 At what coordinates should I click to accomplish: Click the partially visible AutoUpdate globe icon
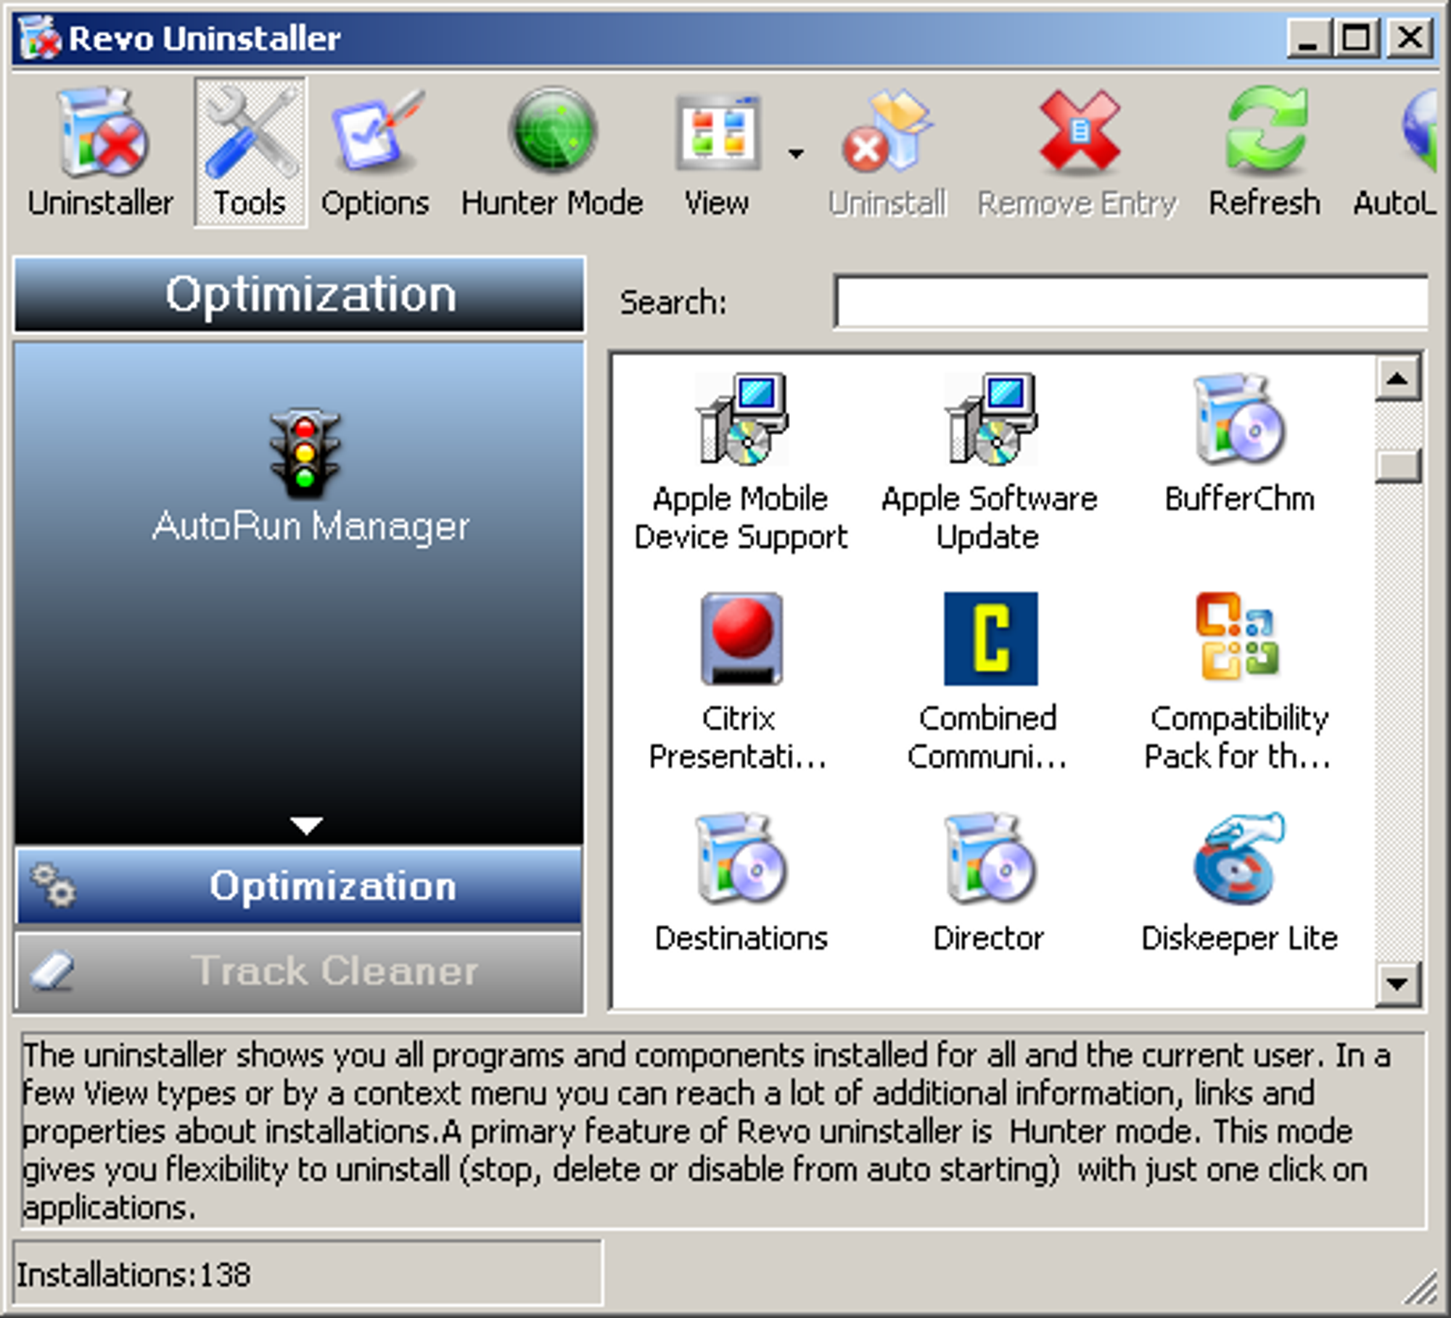(1419, 130)
